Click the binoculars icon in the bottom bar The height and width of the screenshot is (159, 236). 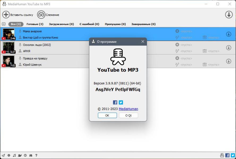[31, 155]
